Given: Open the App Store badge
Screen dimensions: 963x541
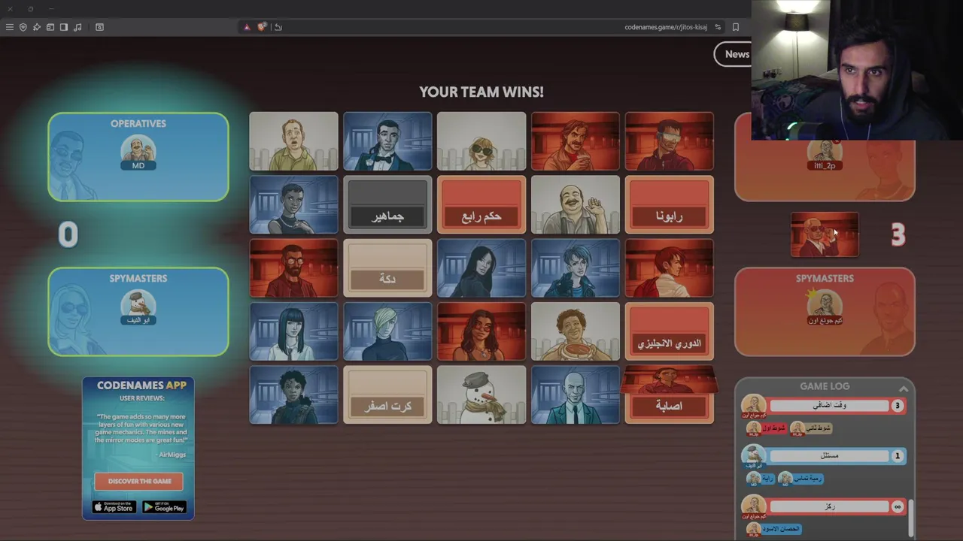Looking at the screenshot, I should 114,507.
